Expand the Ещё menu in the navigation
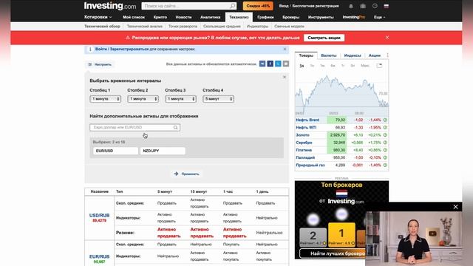 pos(379,17)
